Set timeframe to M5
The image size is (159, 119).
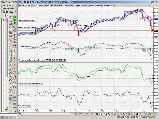[x=15, y=94]
